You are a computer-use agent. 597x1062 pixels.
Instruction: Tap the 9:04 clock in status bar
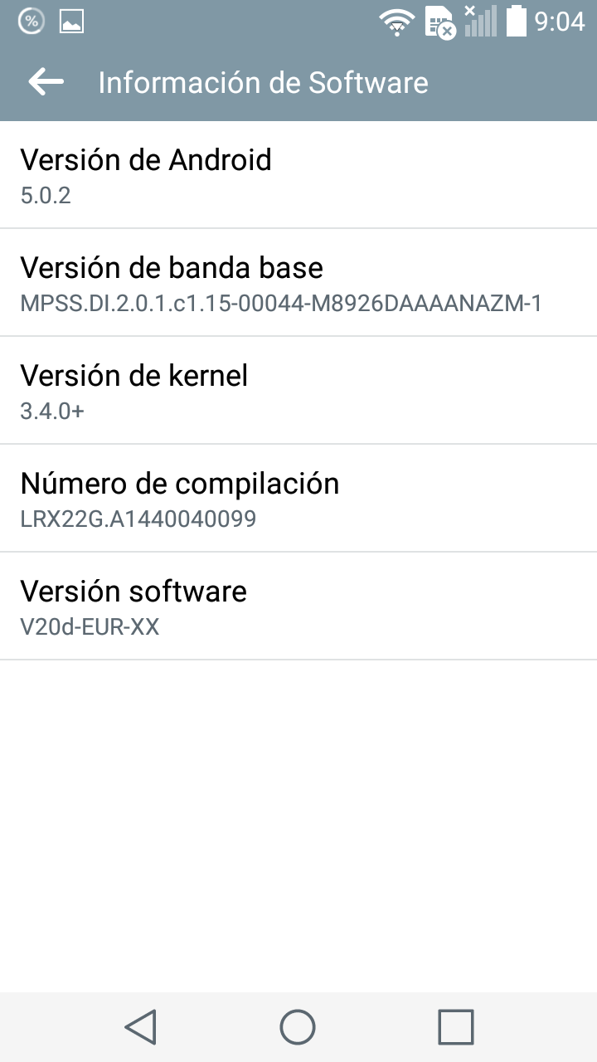point(560,22)
